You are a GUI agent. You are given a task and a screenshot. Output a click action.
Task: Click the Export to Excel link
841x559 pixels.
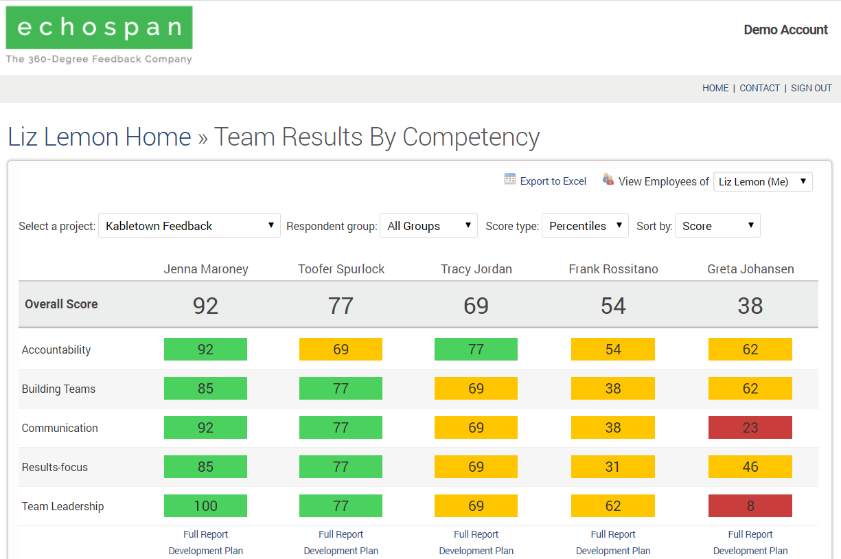pyautogui.click(x=553, y=181)
